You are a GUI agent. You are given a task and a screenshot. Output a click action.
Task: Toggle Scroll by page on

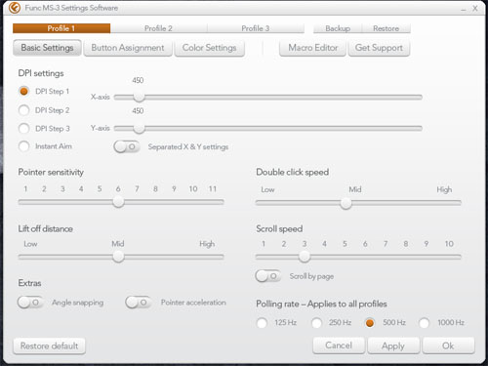[268, 276]
